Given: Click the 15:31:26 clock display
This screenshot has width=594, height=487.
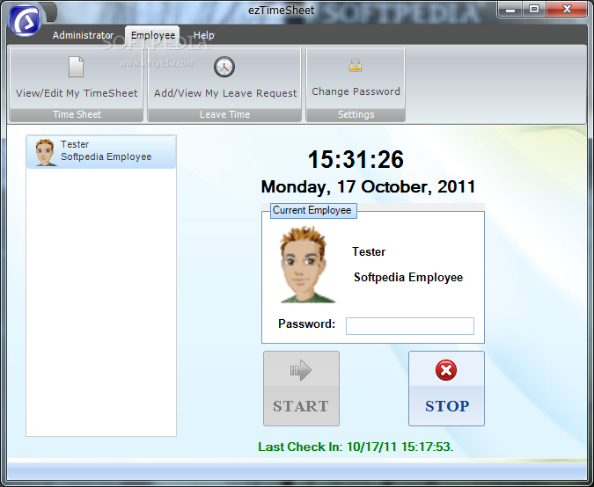Looking at the screenshot, I should click(356, 159).
